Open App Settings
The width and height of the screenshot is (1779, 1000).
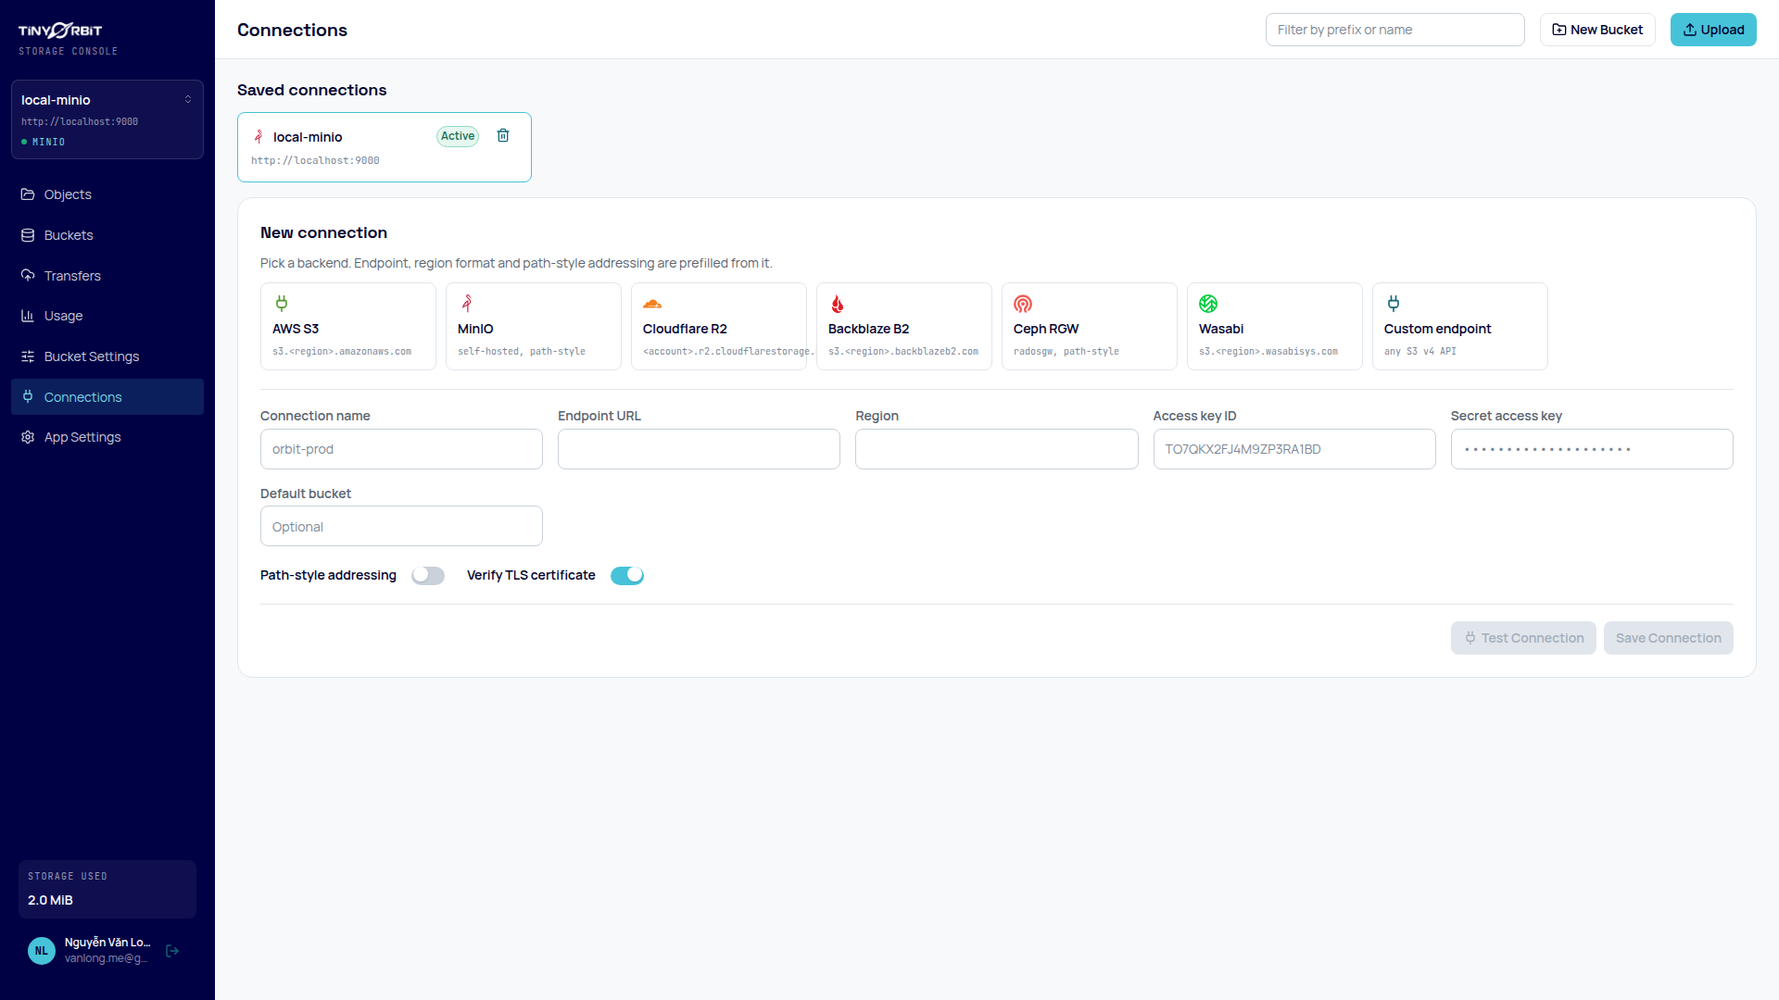click(107, 437)
